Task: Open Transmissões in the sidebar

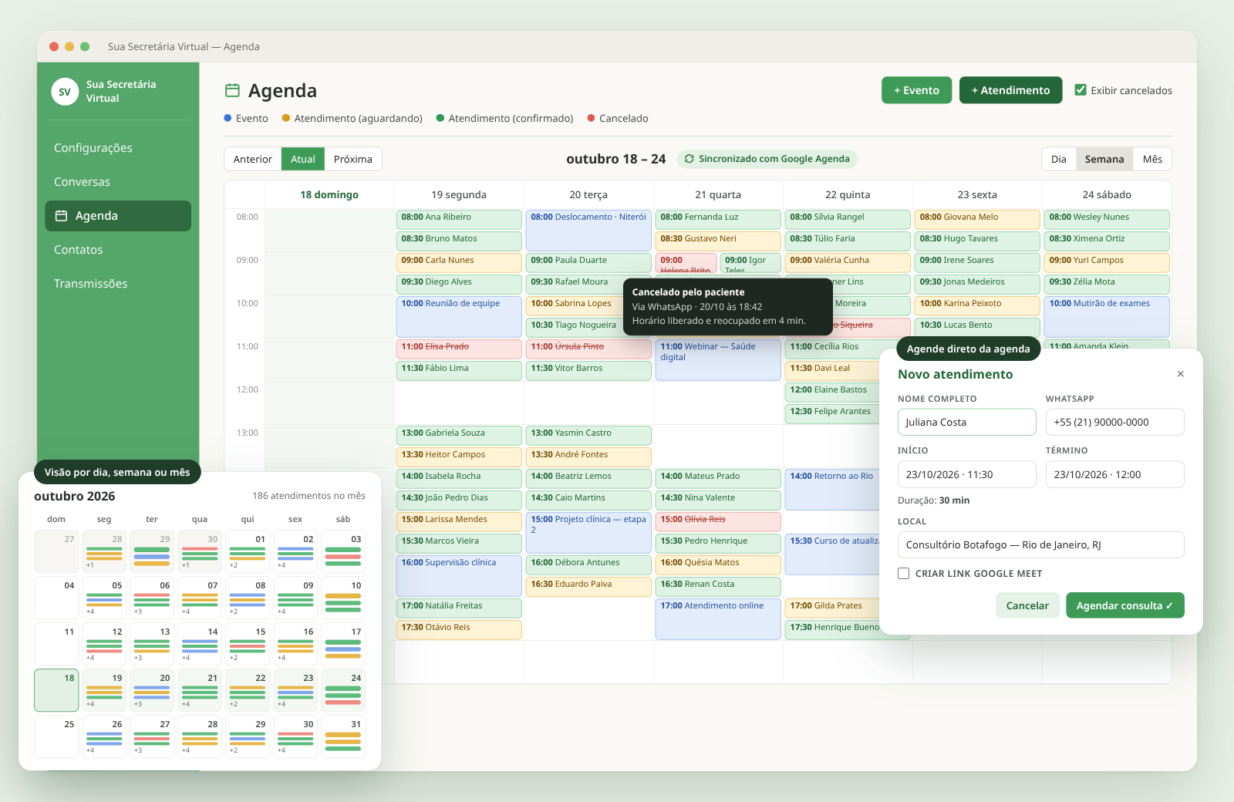Action: click(118, 284)
